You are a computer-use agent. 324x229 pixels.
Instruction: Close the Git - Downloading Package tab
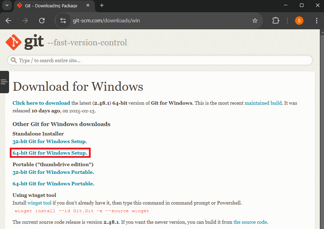pos(88,5)
